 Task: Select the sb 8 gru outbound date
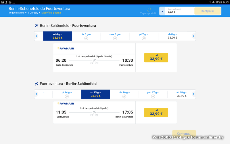pos(172,36)
